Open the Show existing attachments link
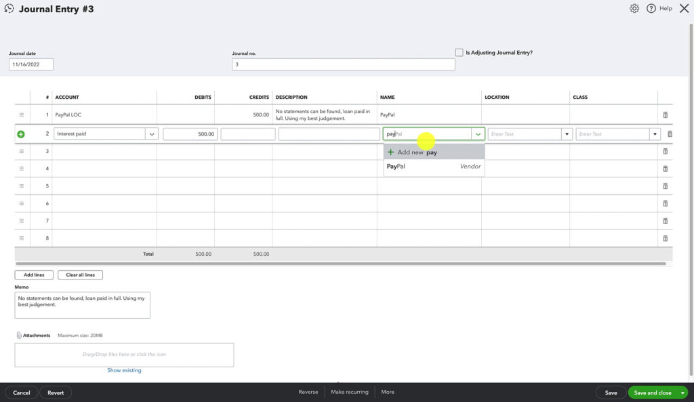This screenshot has height=402, width=694. 124,370
